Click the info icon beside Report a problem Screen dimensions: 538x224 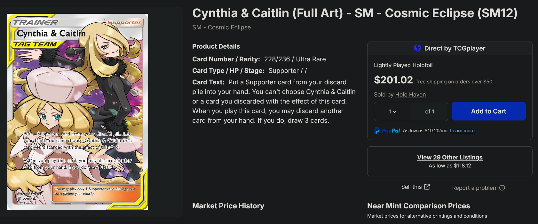[502, 188]
